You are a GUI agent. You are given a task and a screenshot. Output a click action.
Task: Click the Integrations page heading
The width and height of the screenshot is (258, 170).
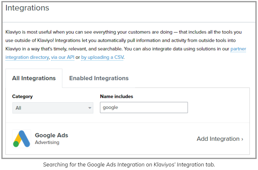[x=27, y=8]
